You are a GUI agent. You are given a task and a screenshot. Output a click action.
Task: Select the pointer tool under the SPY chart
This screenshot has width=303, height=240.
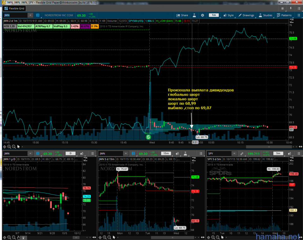(223, 237)
